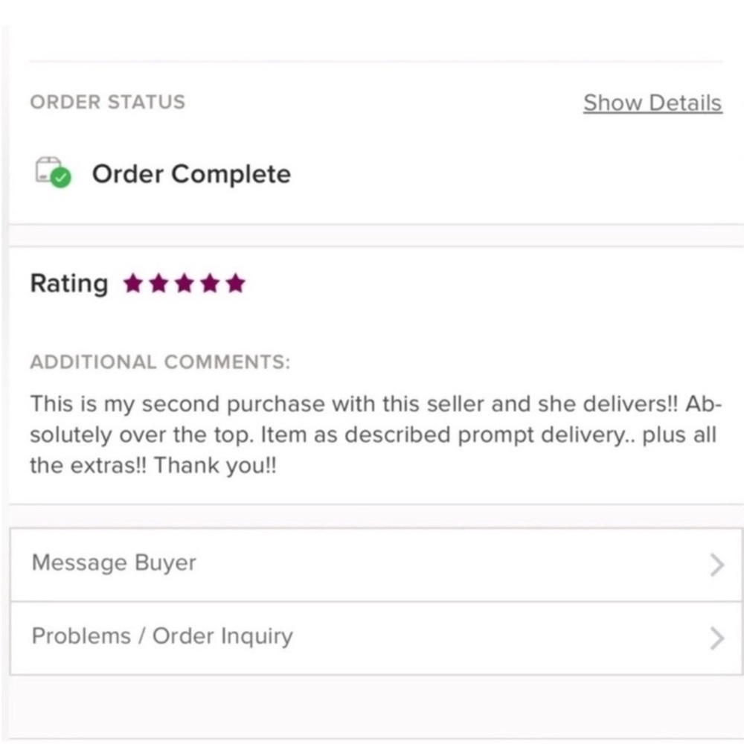Click the "Thank you!!" comment line
This screenshot has width=744, height=744.
point(153,466)
